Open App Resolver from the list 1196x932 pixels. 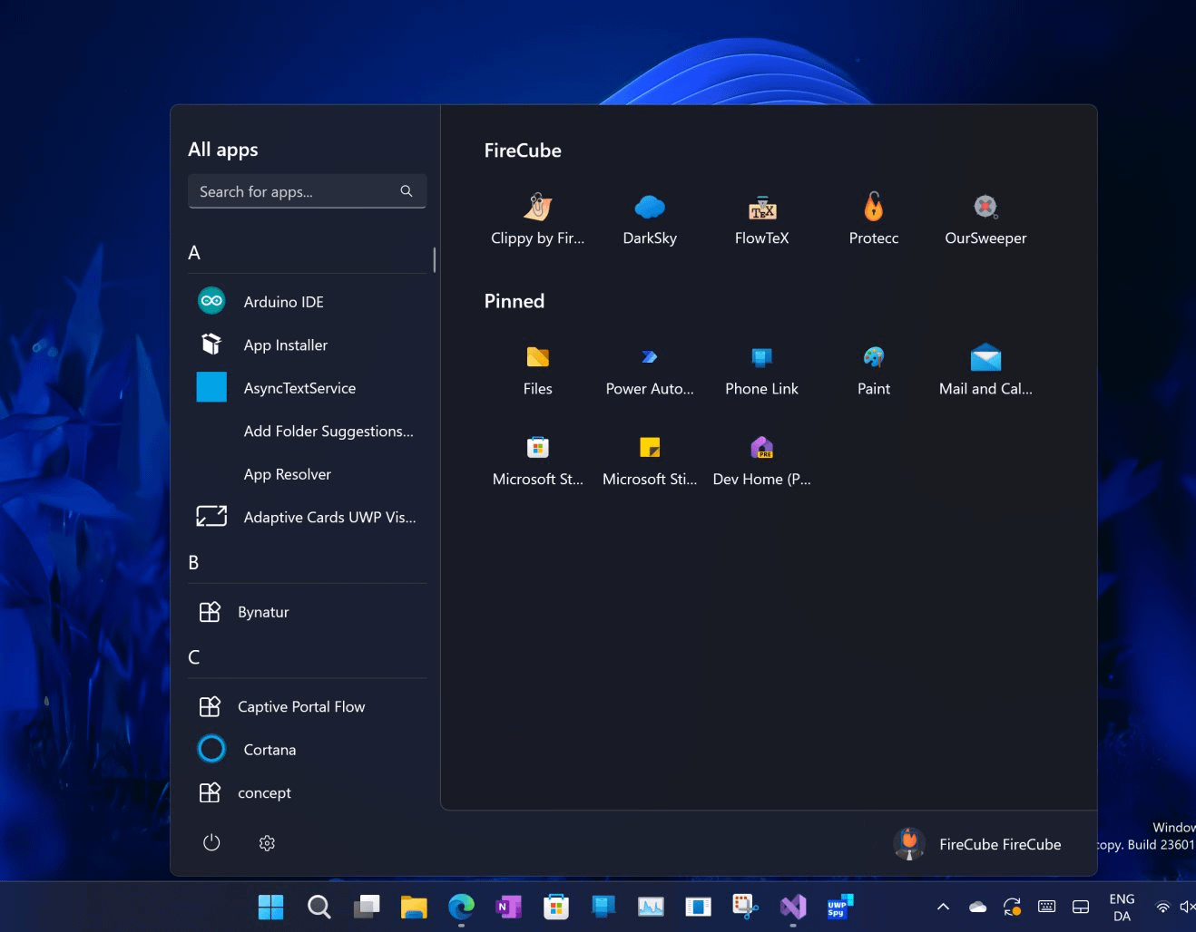pos(307,474)
